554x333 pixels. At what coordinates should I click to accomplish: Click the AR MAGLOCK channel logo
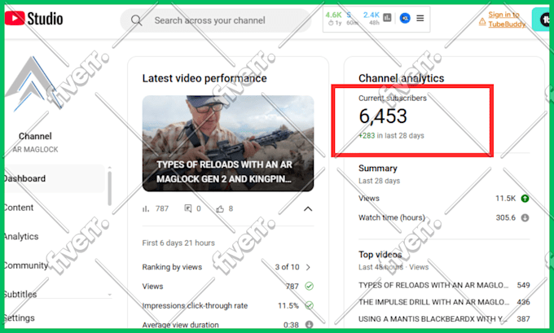pos(33,84)
